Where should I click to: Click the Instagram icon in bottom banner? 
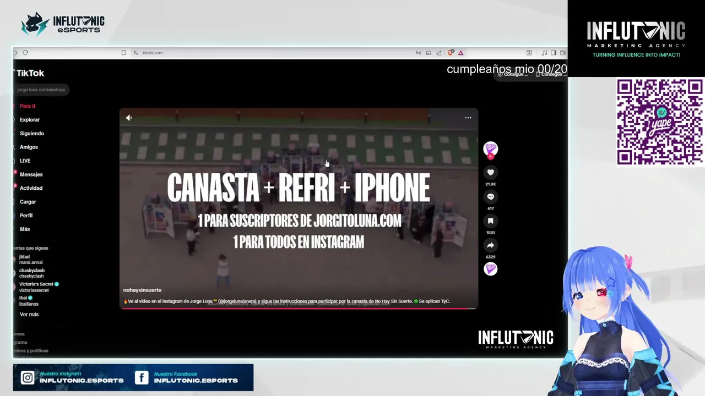tap(28, 377)
